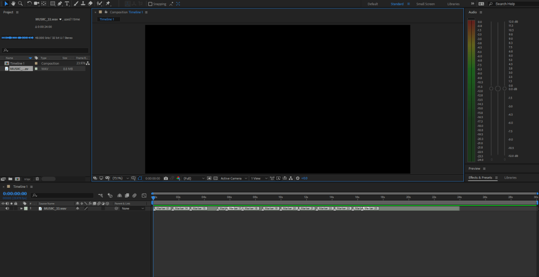Select the Rectangle shape tool
This screenshot has width=539, height=277.
click(x=53, y=3)
